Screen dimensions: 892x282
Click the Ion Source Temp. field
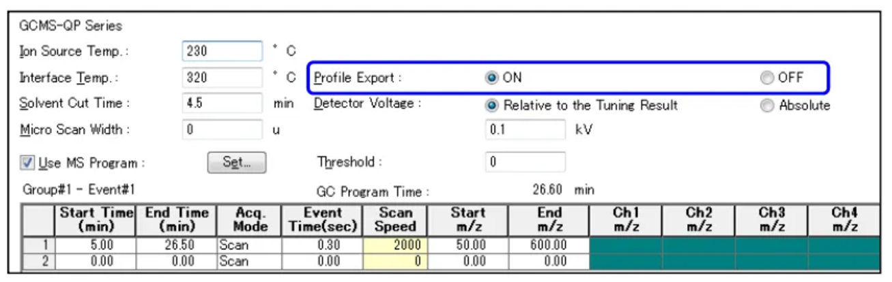[x=222, y=51]
